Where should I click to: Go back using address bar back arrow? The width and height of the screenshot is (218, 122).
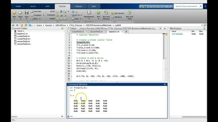(x=13, y=25)
